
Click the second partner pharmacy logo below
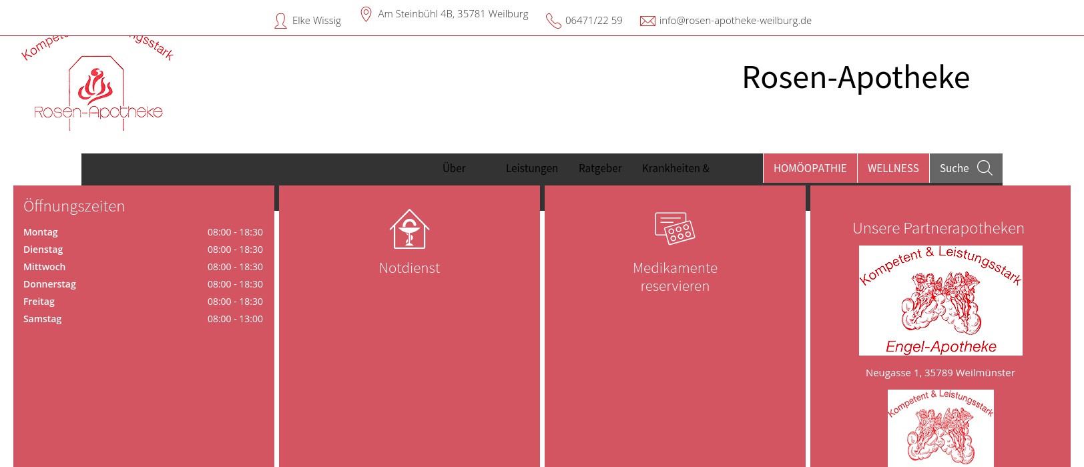pos(940,428)
